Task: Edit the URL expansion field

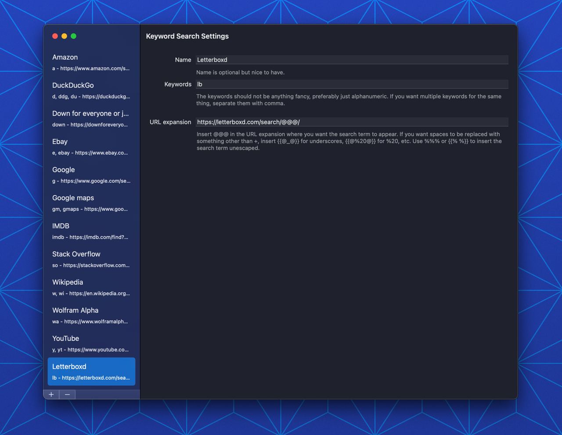Action: tap(352, 122)
